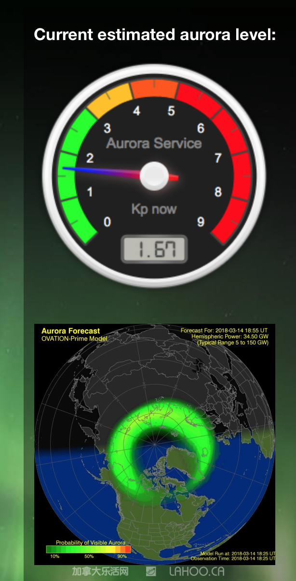Viewport: 296px width, 581px height.
Task: Click the number 0 on the gauge
Action: coord(107,221)
